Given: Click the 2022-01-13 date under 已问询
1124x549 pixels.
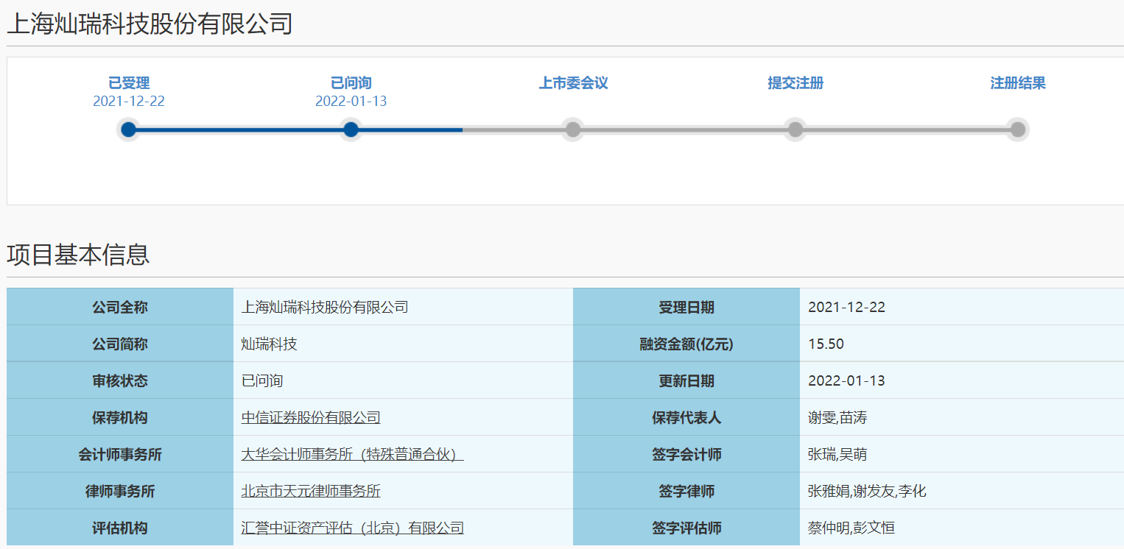Looking at the screenshot, I should tap(351, 102).
